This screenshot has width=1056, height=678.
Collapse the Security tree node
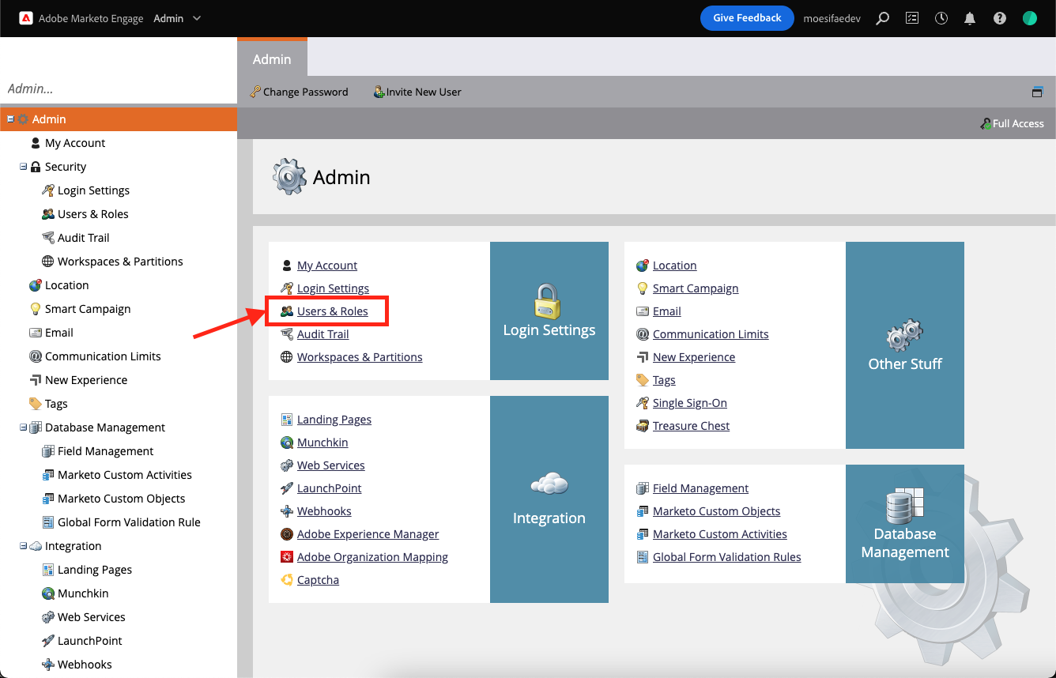(x=24, y=167)
